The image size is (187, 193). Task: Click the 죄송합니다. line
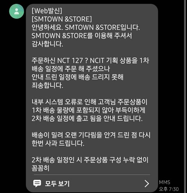pyautogui.click(x=48, y=85)
